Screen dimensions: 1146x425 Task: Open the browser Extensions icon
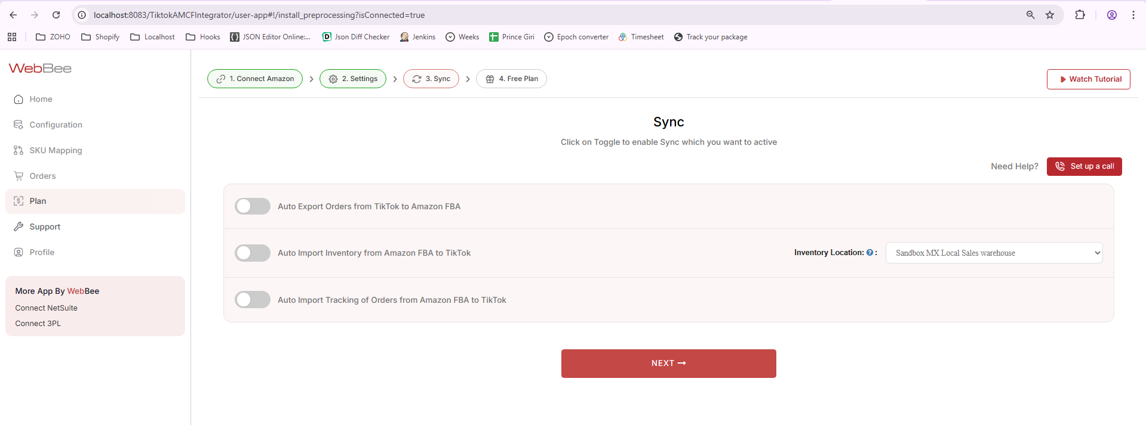tap(1080, 15)
